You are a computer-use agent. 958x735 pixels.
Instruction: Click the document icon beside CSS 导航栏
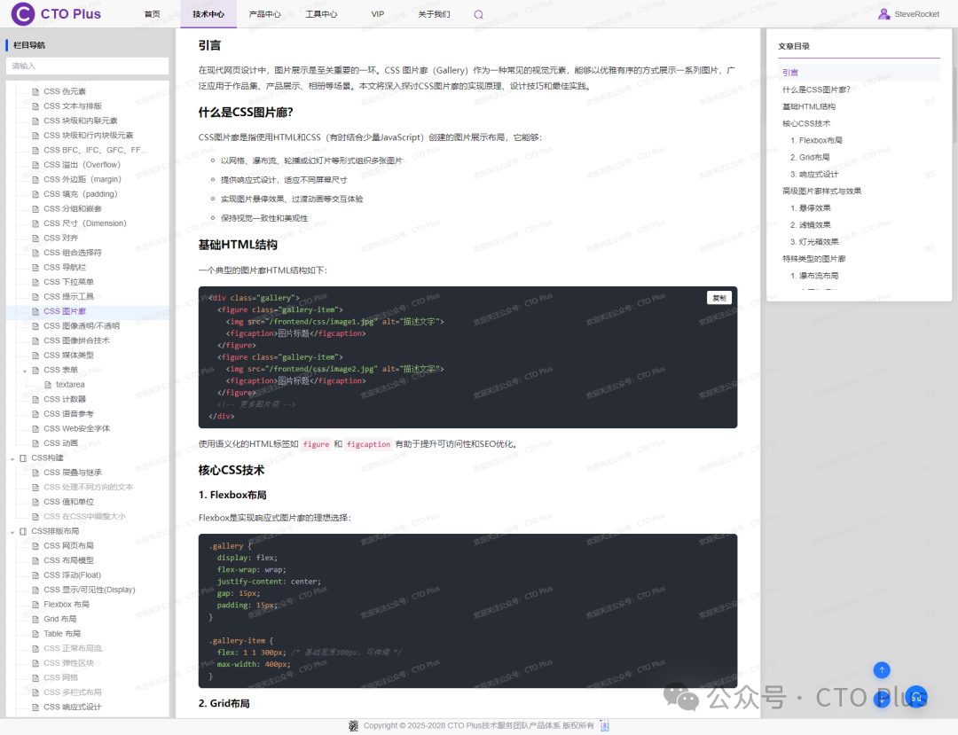pyautogui.click(x=35, y=268)
